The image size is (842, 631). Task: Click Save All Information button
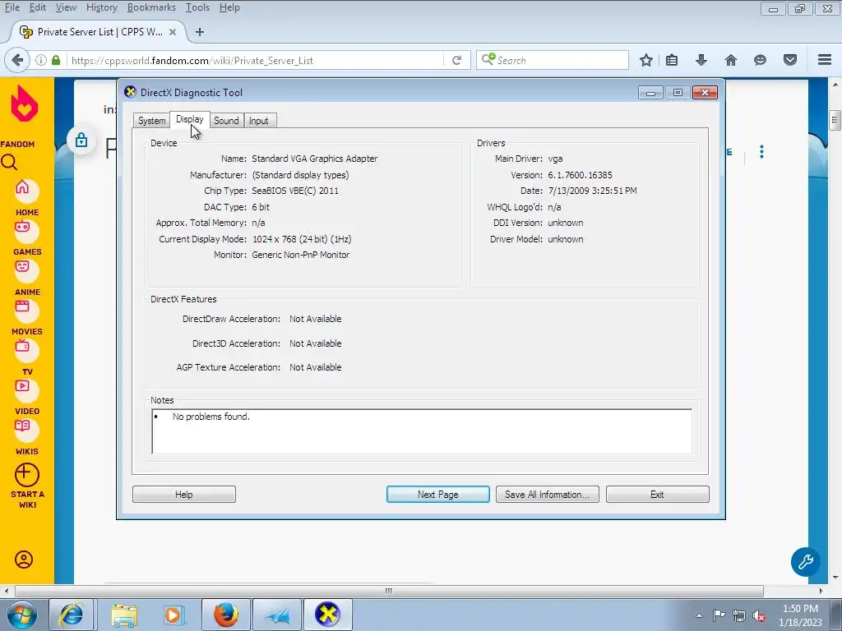click(x=547, y=494)
